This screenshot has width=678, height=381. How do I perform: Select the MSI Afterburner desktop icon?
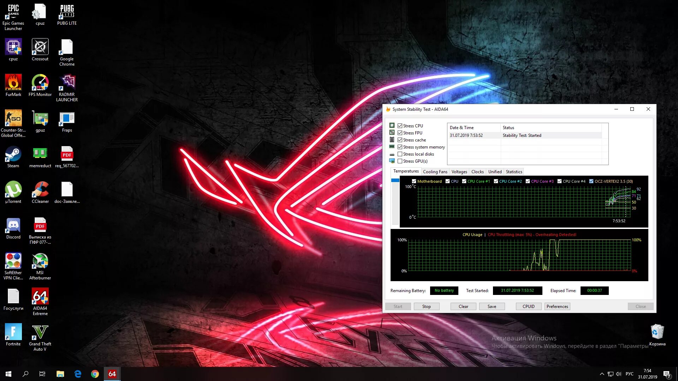40,261
